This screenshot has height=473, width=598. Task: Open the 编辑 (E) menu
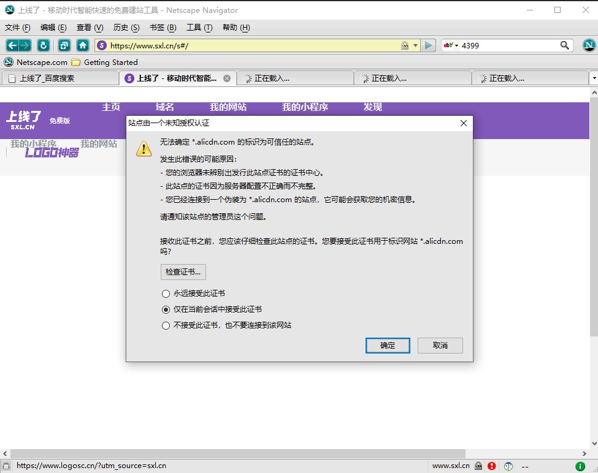point(53,28)
